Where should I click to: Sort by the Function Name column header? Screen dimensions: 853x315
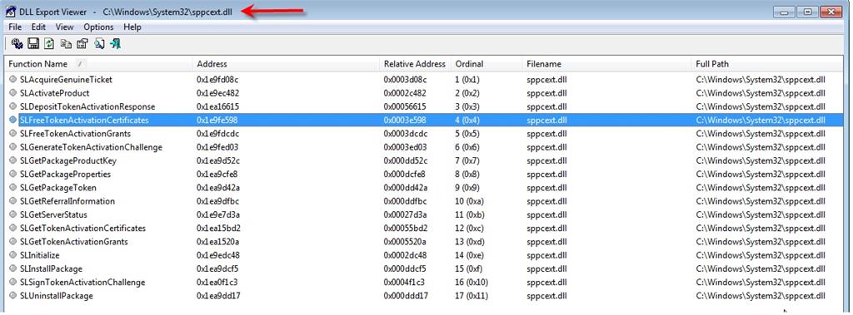(98, 64)
